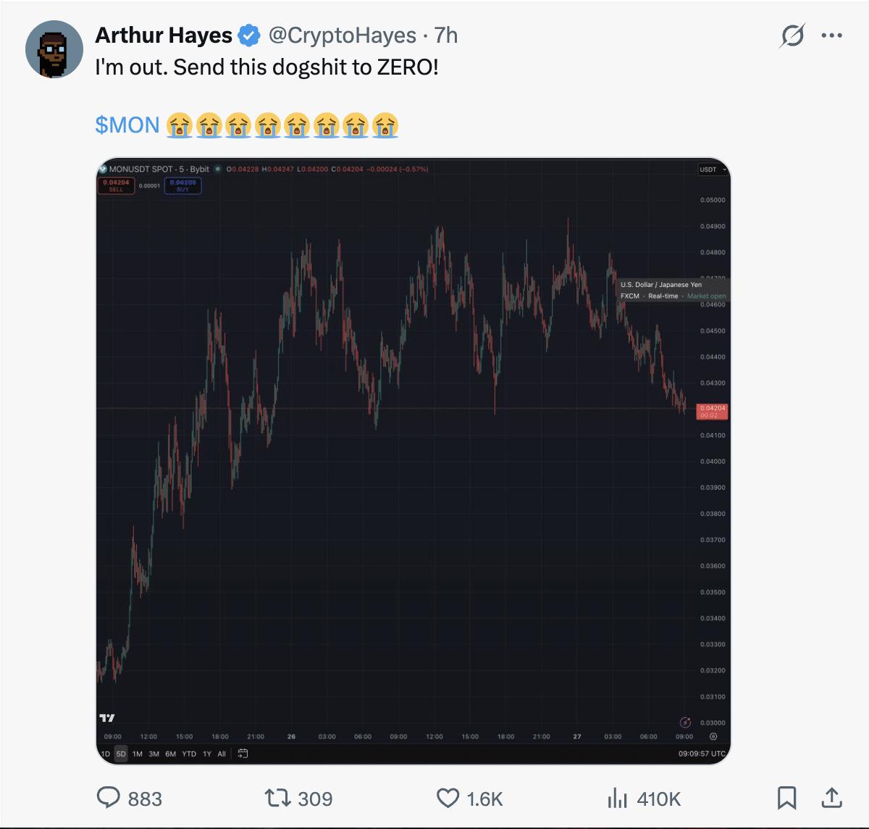
Task: Open the @CryptoHayes handle link
Action: [342, 36]
